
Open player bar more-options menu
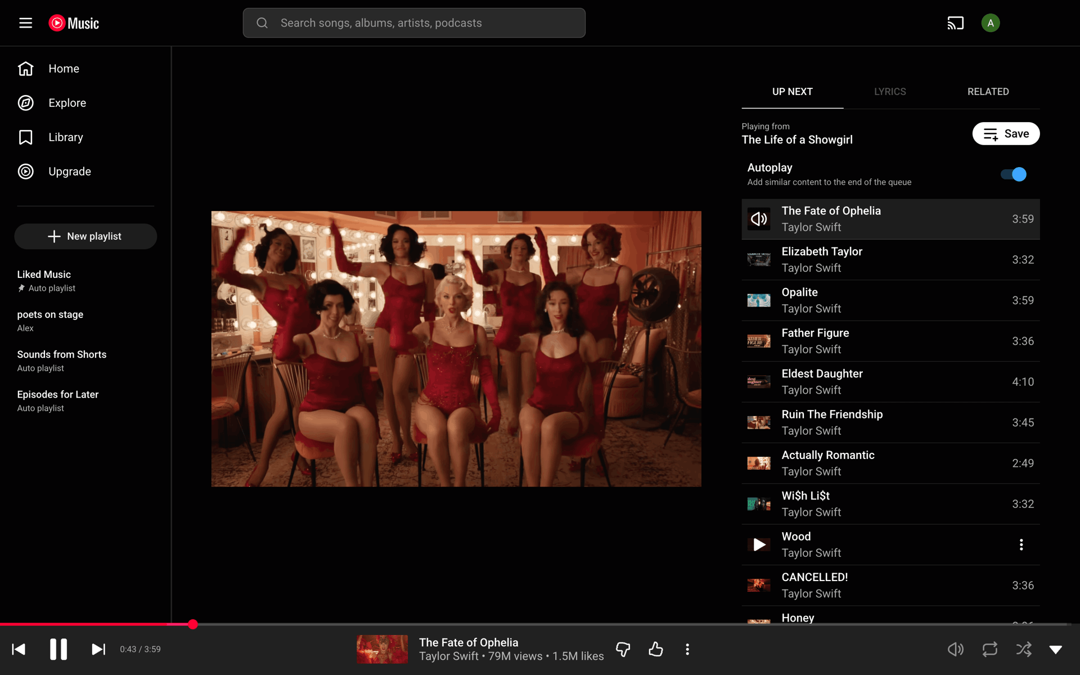687,650
